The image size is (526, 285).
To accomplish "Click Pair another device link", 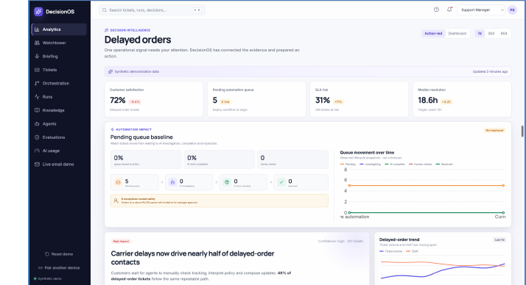I will click(59, 267).
